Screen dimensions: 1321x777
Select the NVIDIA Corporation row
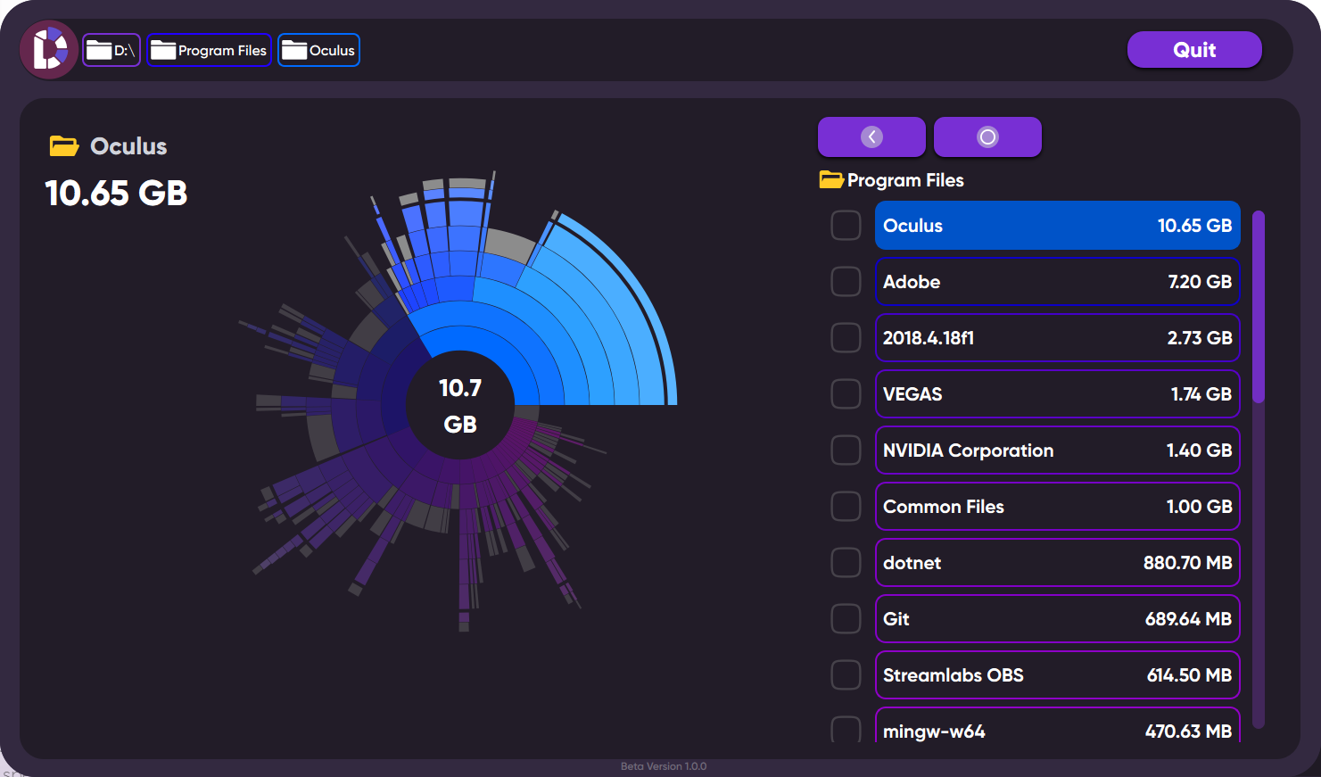[x=1057, y=450]
